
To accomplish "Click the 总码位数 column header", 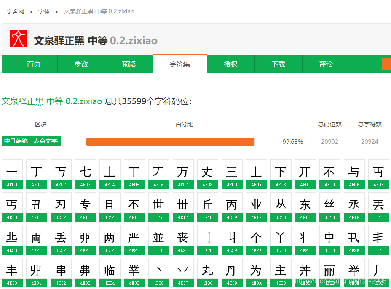I will coord(329,124).
